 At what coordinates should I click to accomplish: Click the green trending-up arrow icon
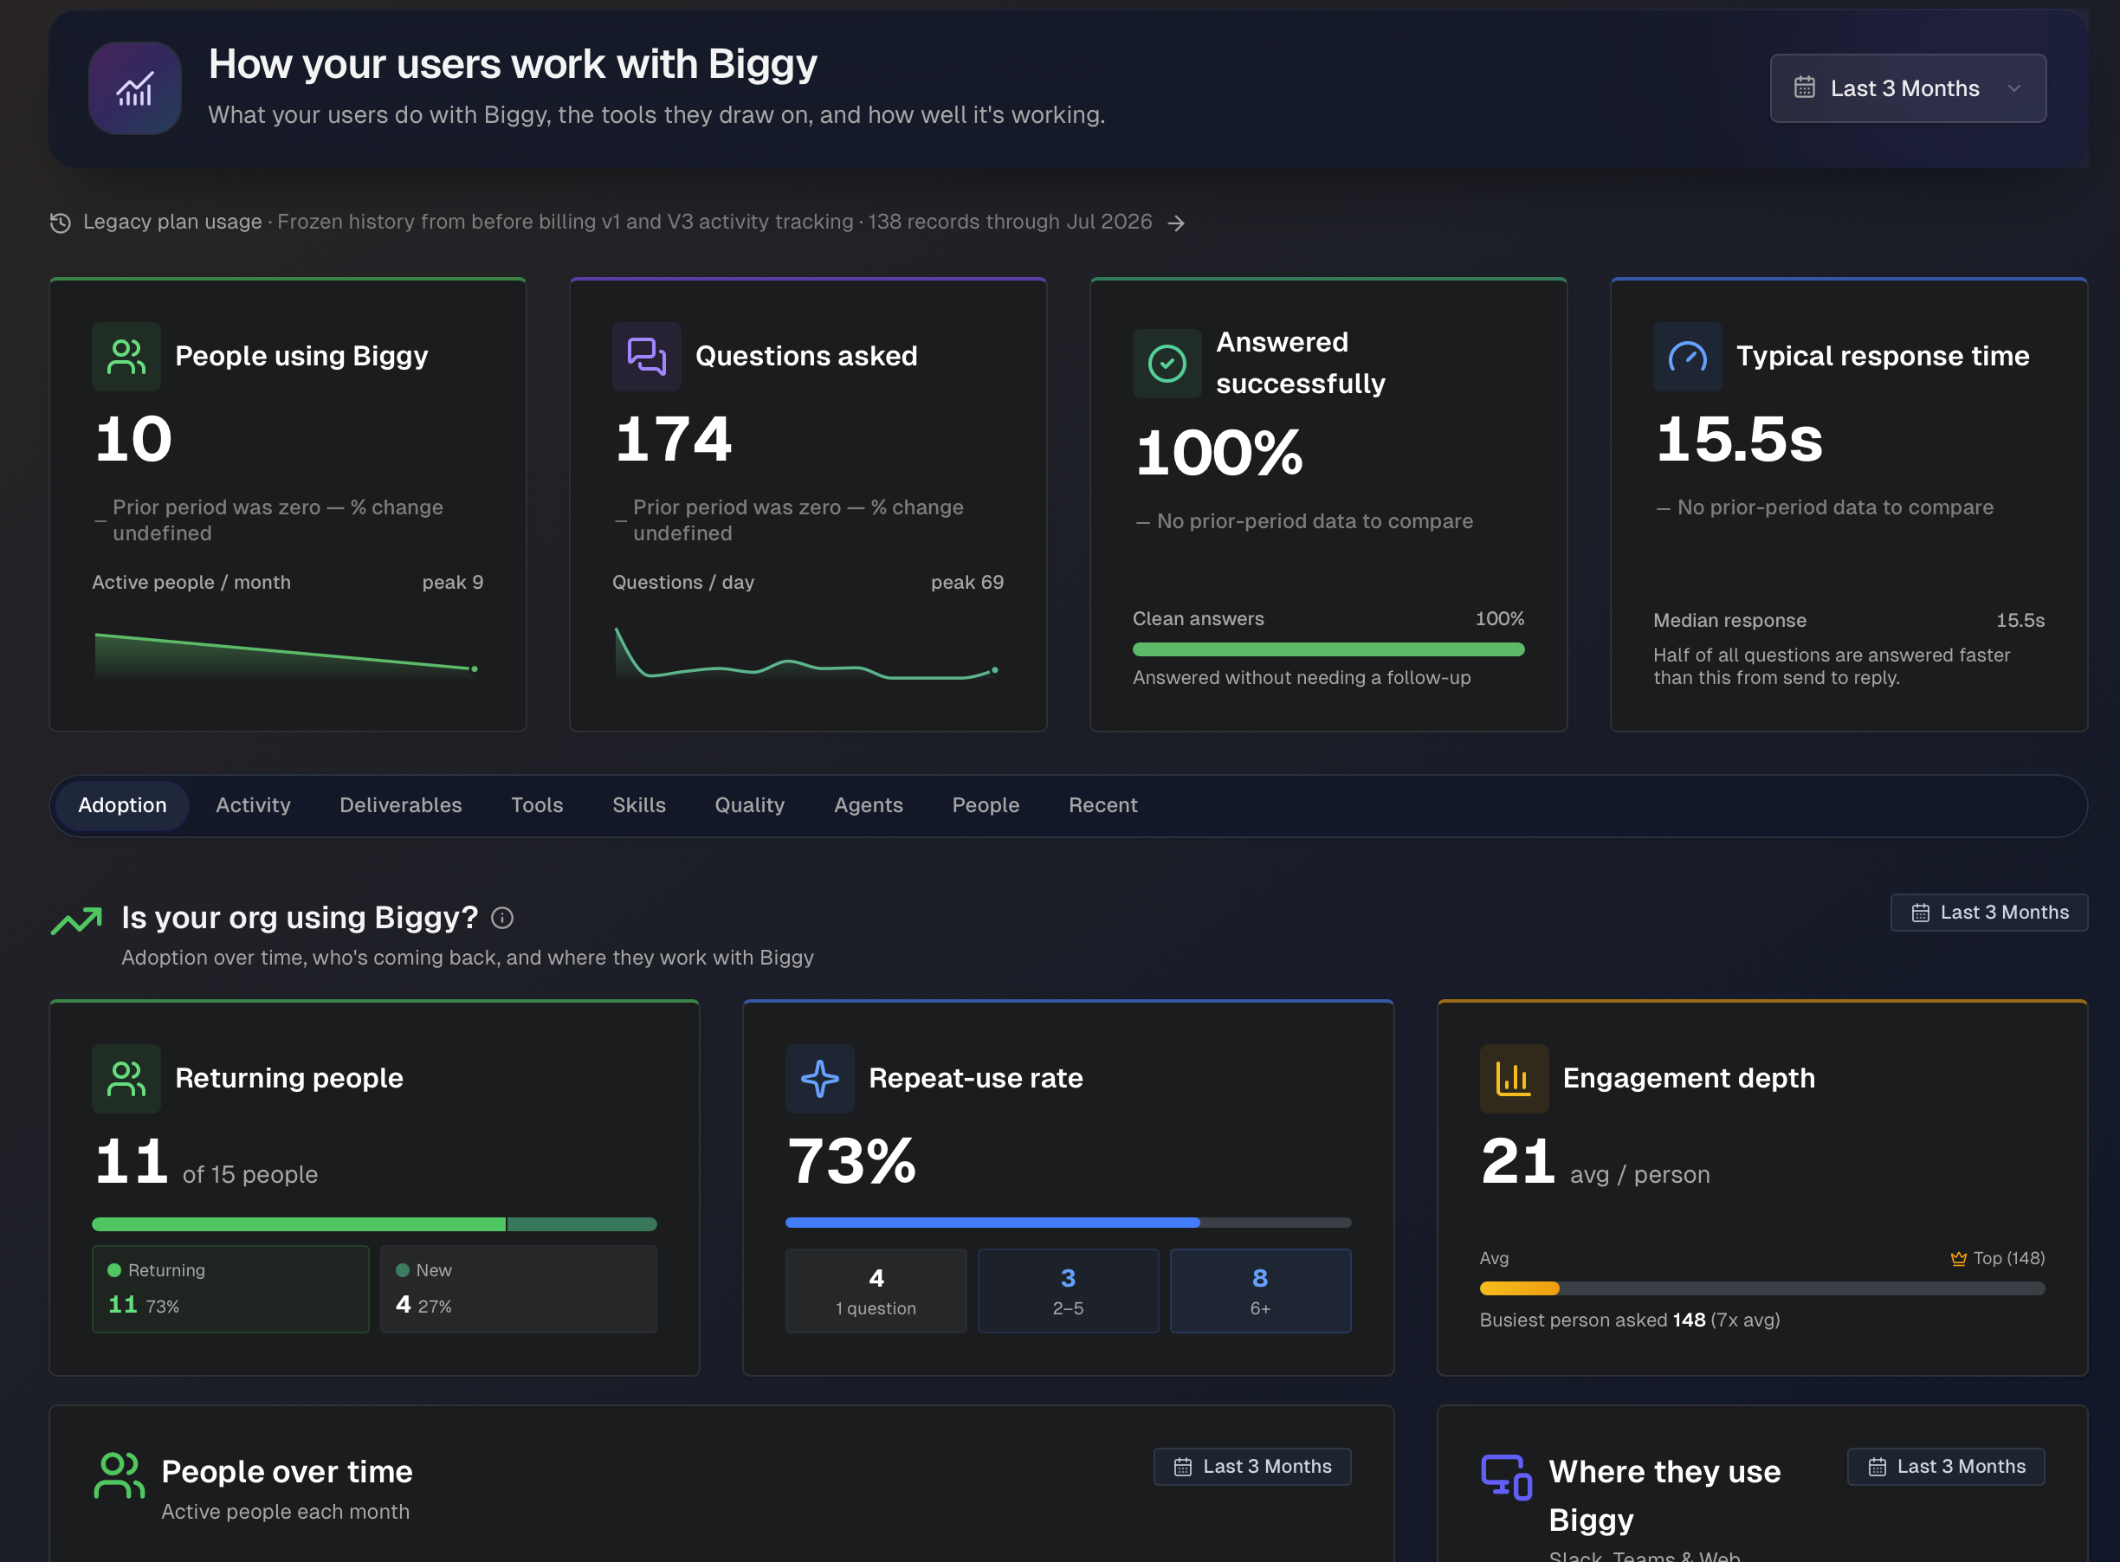point(75,920)
